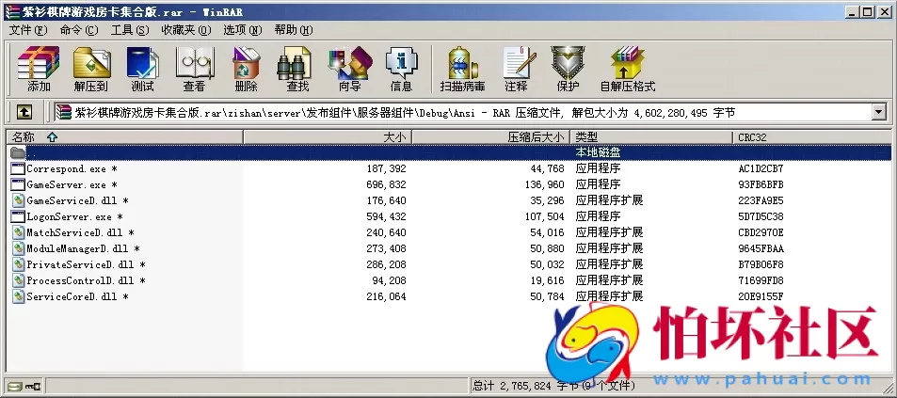
Task: Click the ProcessControlD.dll file icon
Action: [18, 280]
